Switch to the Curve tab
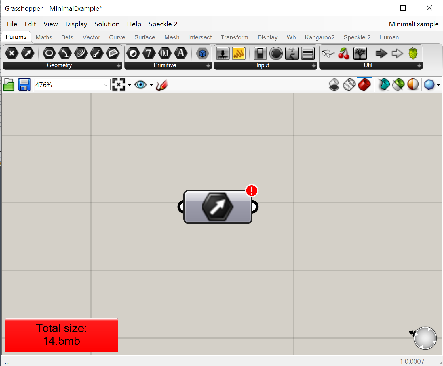This screenshot has width=443, height=366. (x=117, y=37)
